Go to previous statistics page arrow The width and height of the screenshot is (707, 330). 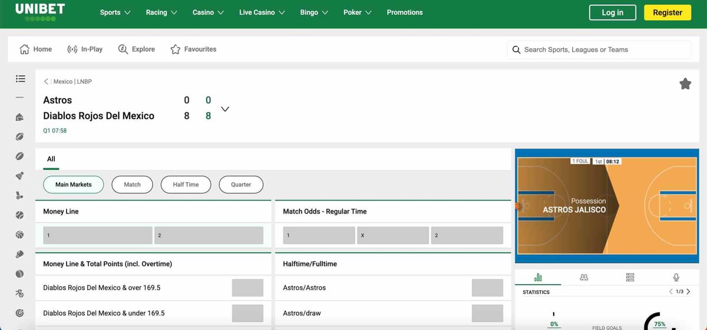(671, 292)
